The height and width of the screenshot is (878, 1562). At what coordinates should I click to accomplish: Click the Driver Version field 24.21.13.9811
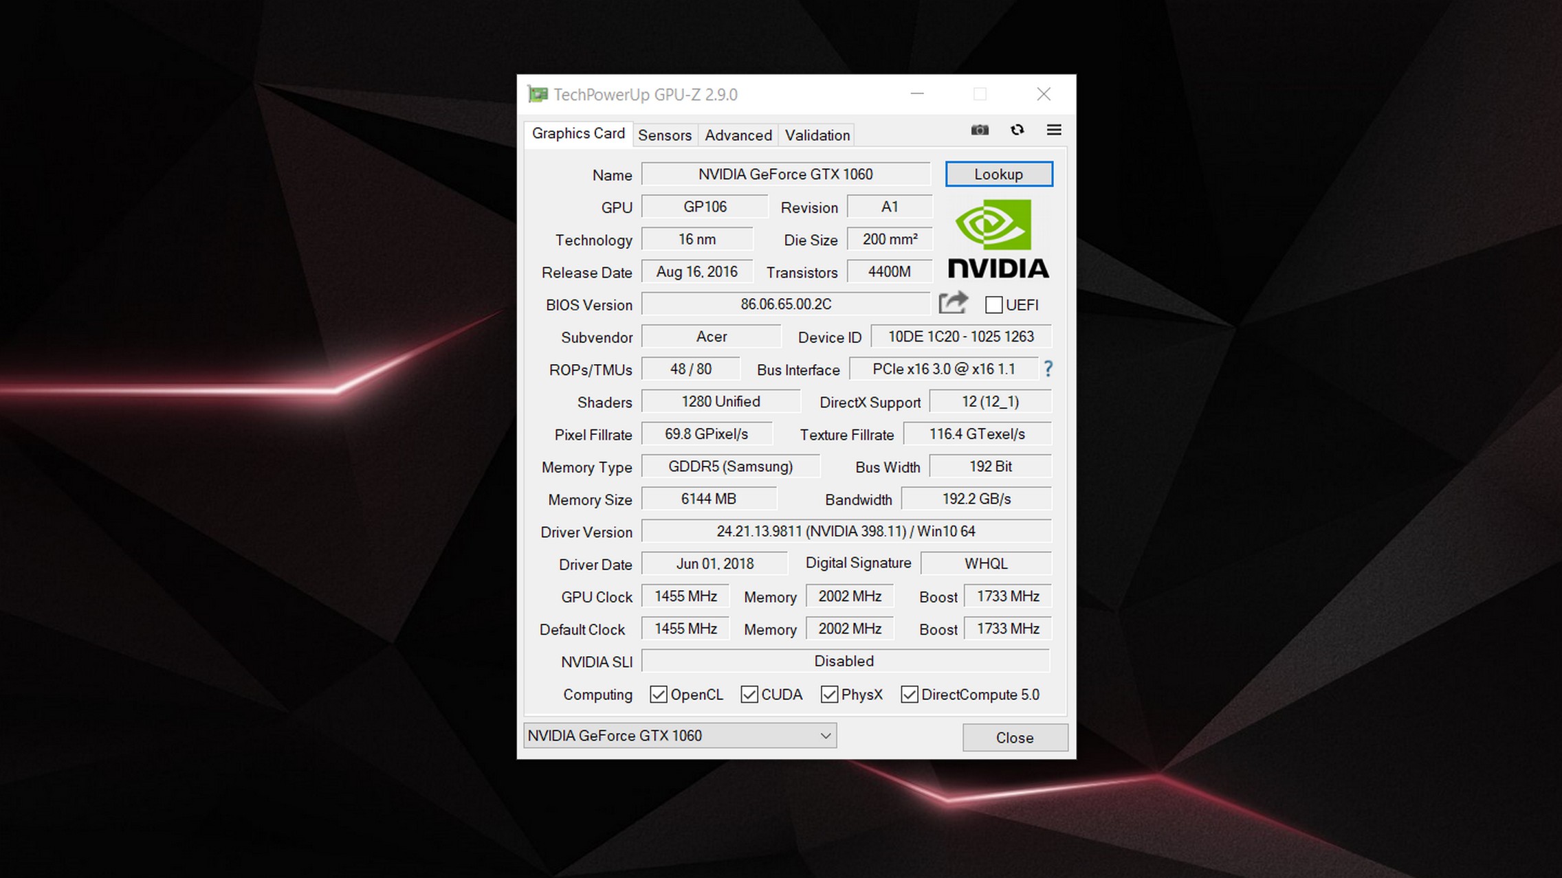coord(846,531)
